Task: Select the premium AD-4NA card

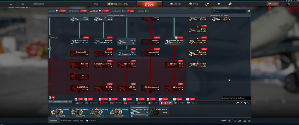Action: [x=198, y=53]
